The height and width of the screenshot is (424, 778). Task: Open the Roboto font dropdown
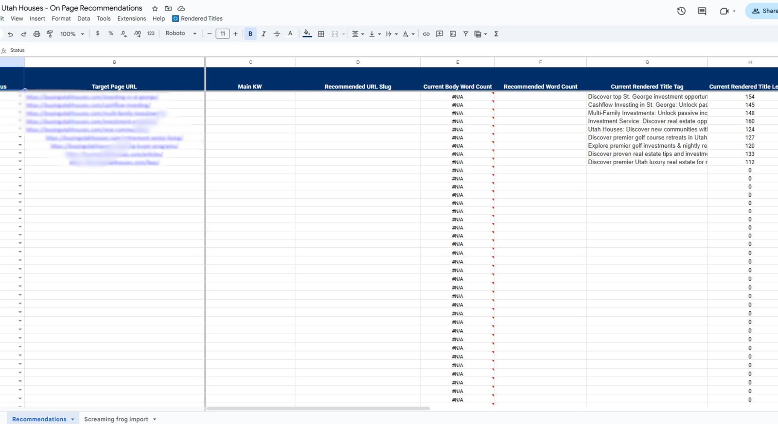181,34
